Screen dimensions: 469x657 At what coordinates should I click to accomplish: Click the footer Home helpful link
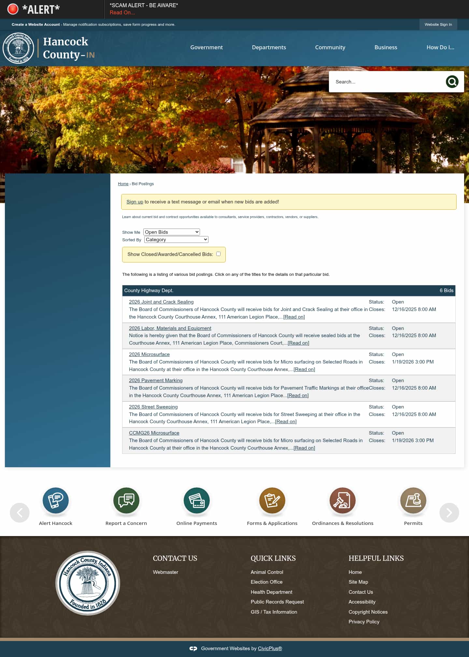(x=355, y=572)
